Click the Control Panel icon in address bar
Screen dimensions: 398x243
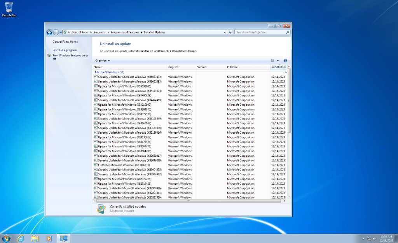(x=65, y=32)
